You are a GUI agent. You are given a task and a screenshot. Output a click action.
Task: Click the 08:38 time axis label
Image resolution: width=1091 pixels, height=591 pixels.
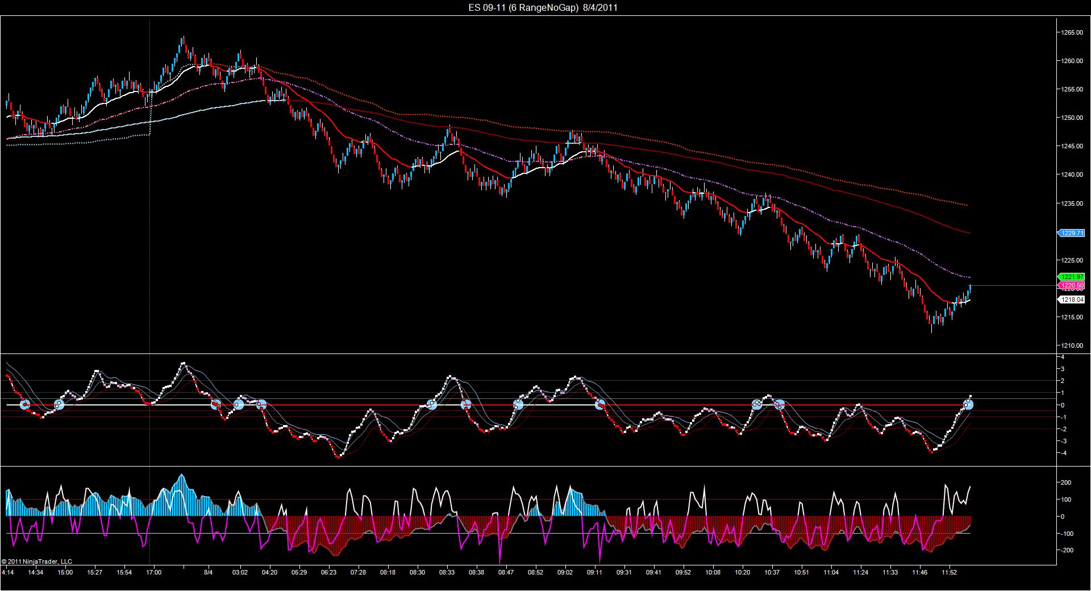476,572
